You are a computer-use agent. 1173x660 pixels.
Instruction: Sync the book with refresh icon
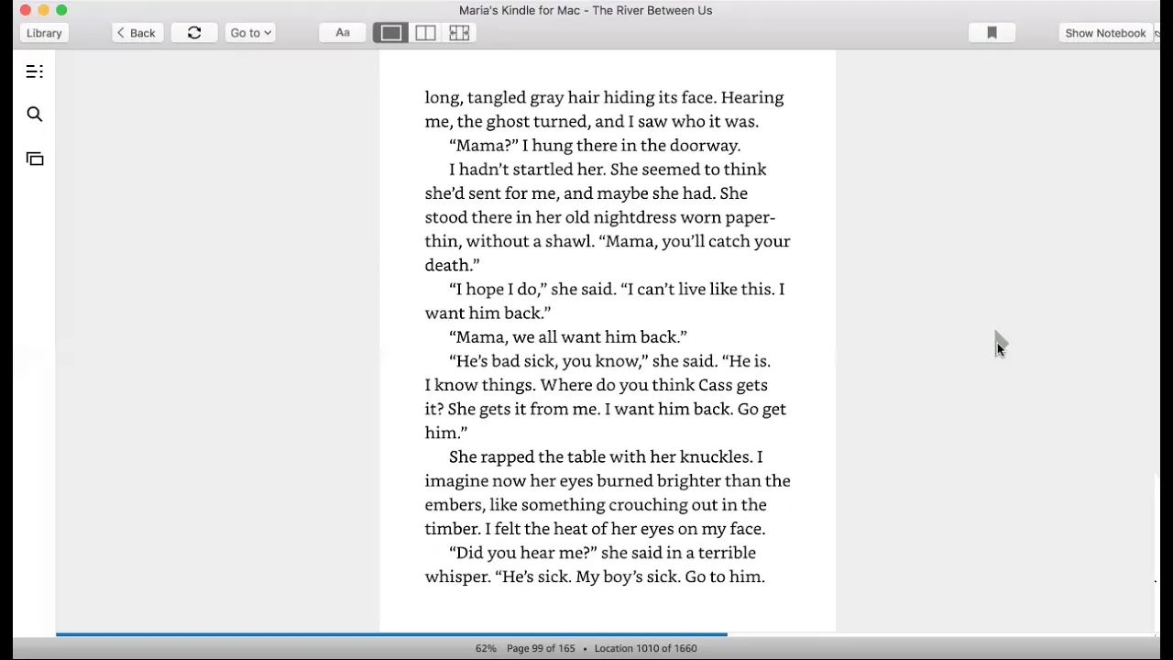(x=194, y=33)
